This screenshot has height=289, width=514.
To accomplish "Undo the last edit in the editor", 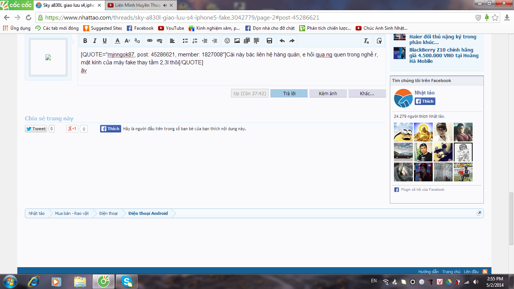I will point(282,41).
